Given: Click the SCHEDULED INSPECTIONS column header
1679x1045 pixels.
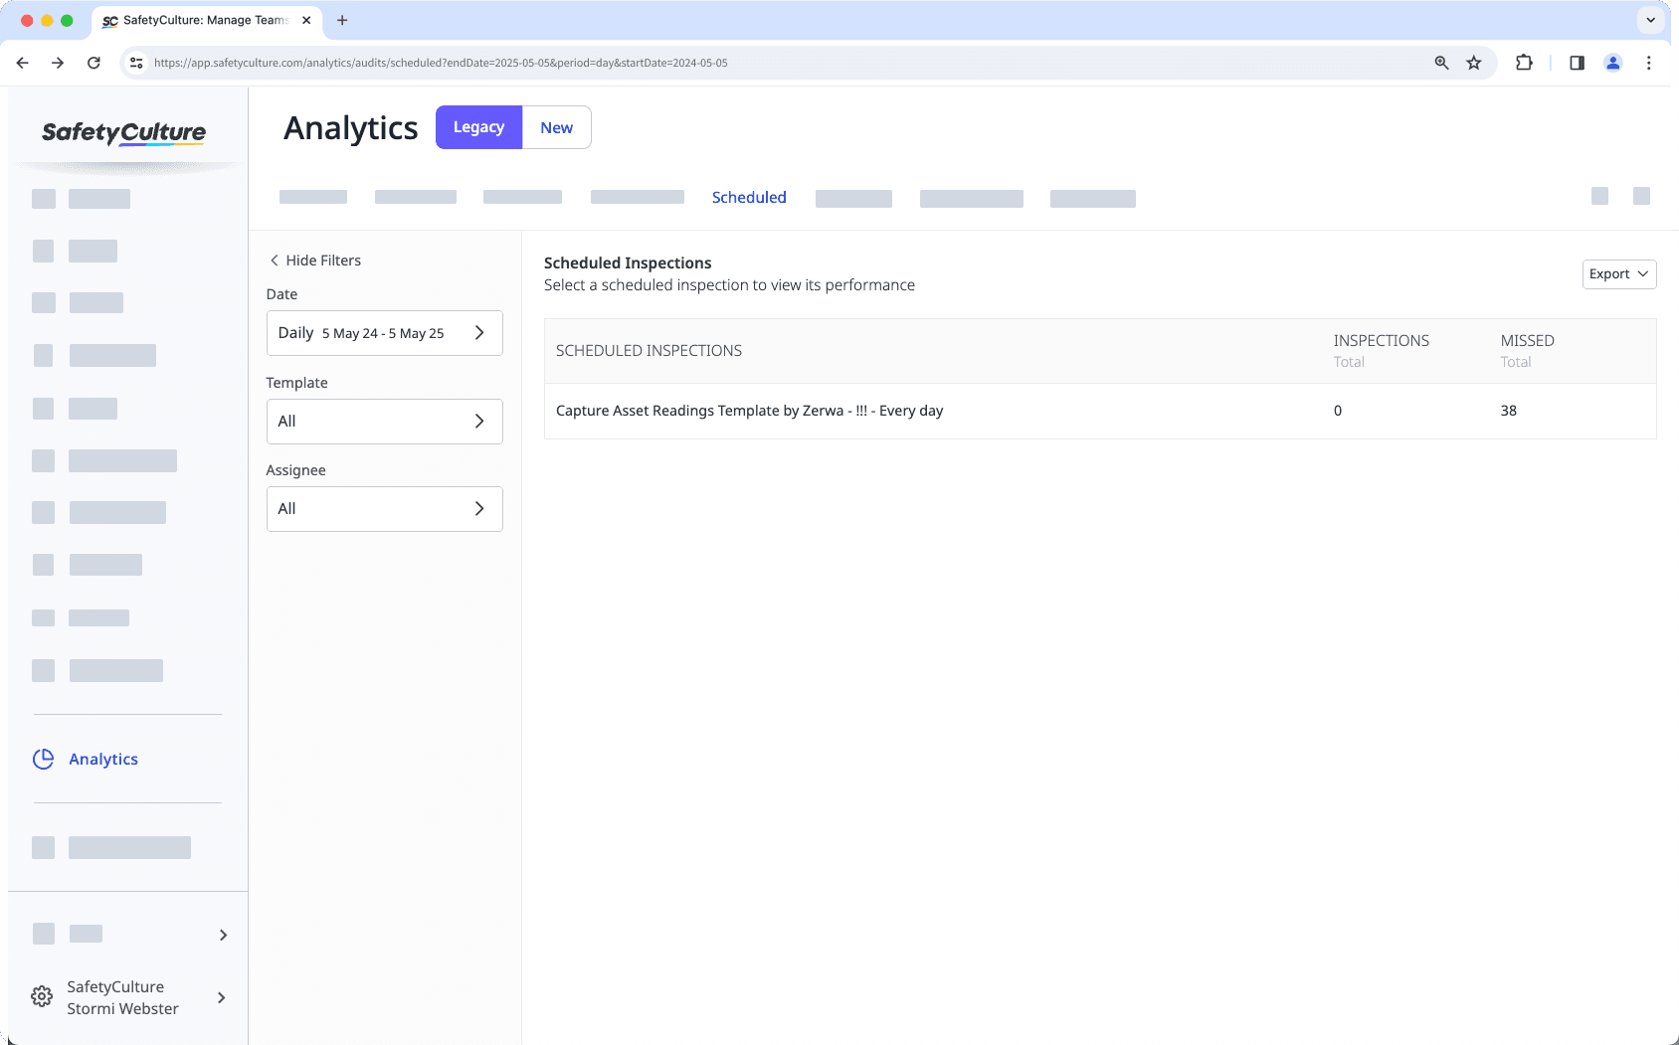Looking at the screenshot, I should click(x=649, y=351).
